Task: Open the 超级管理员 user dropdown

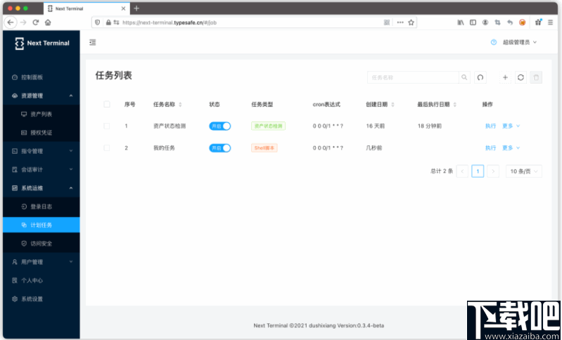Action: point(519,42)
